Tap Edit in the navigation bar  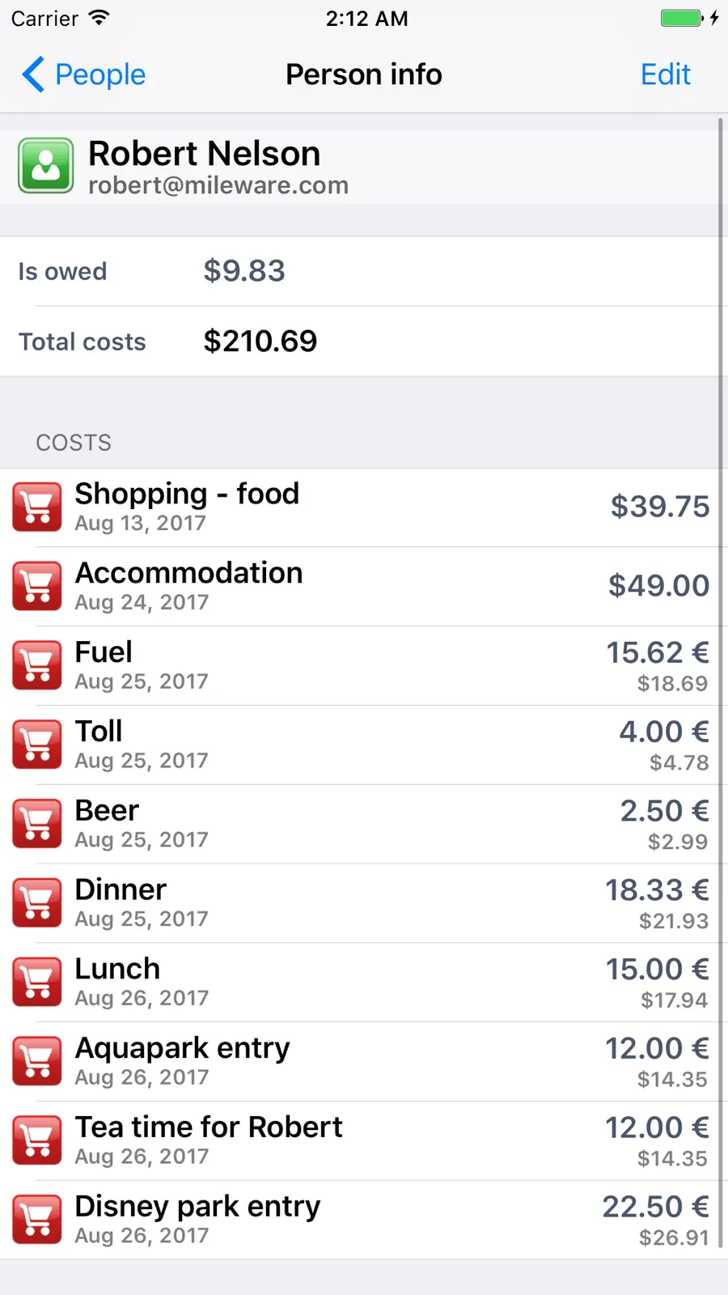click(666, 74)
